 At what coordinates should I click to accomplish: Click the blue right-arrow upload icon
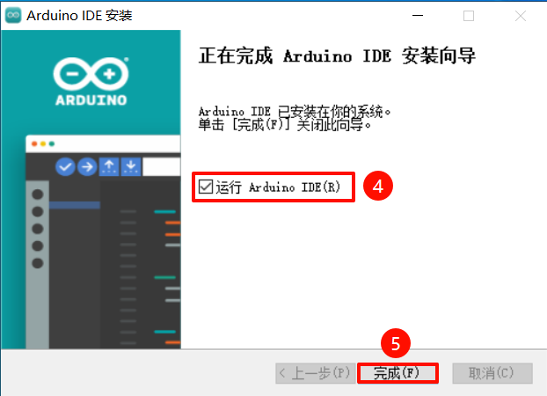(x=87, y=166)
